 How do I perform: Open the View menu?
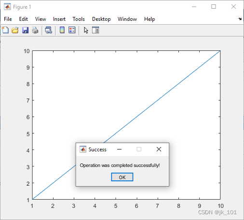coord(41,19)
